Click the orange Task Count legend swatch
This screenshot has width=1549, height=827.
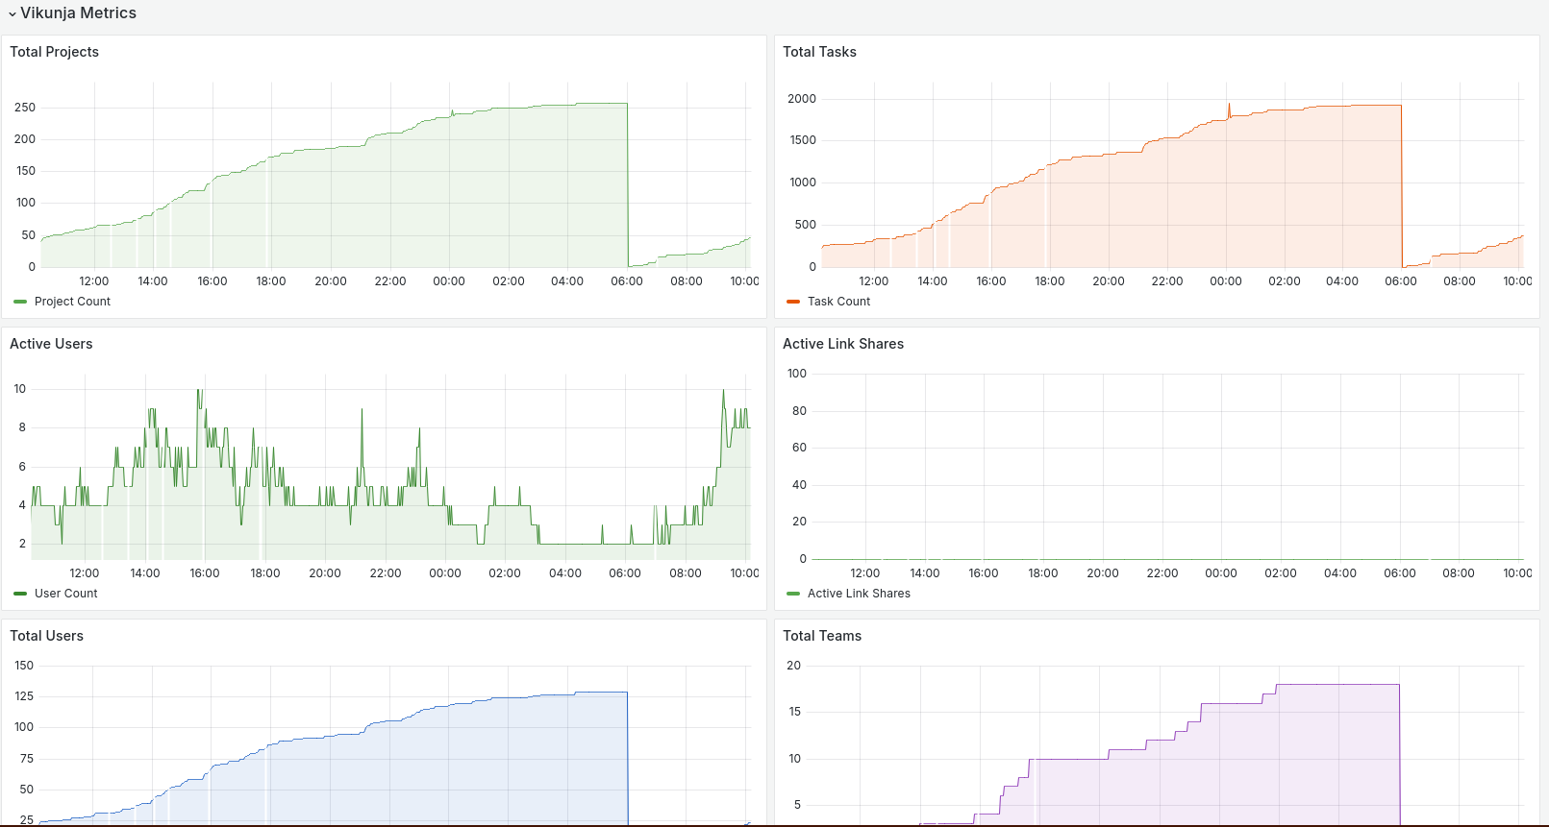(793, 302)
